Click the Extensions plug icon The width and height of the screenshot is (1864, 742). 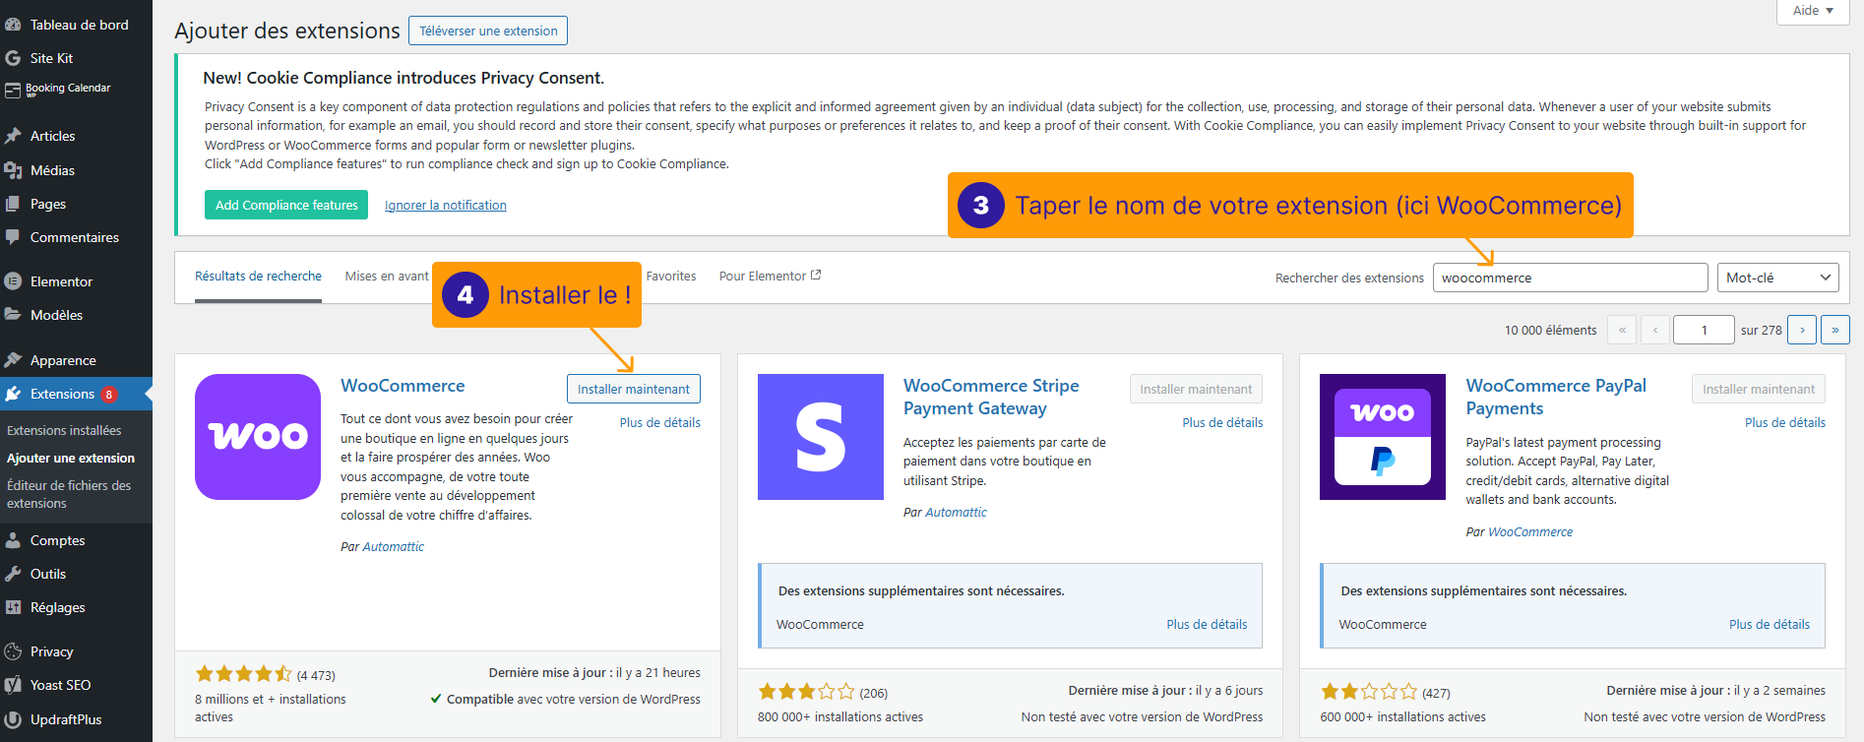[13, 394]
